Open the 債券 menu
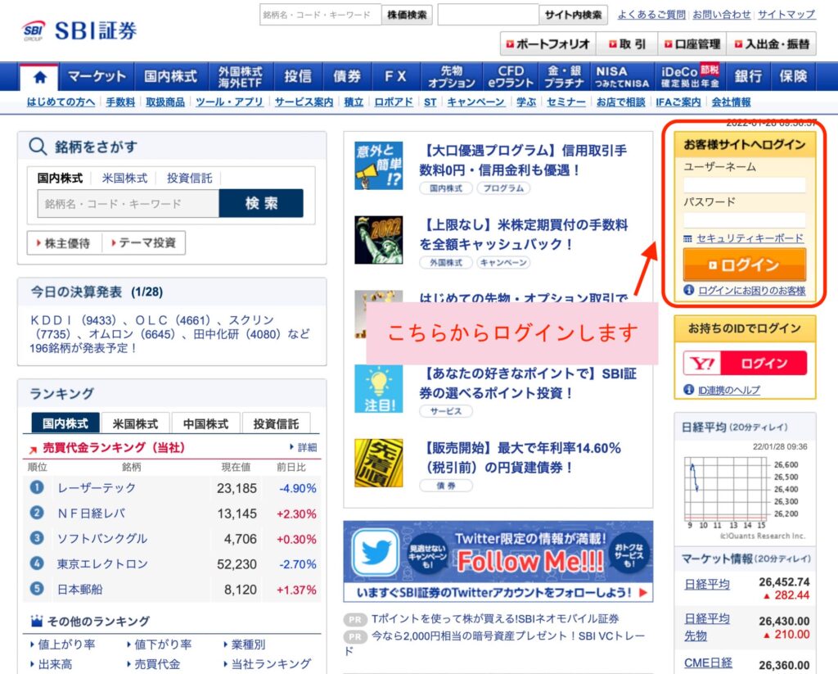Image resolution: width=838 pixels, height=674 pixels. tap(347, 77)
